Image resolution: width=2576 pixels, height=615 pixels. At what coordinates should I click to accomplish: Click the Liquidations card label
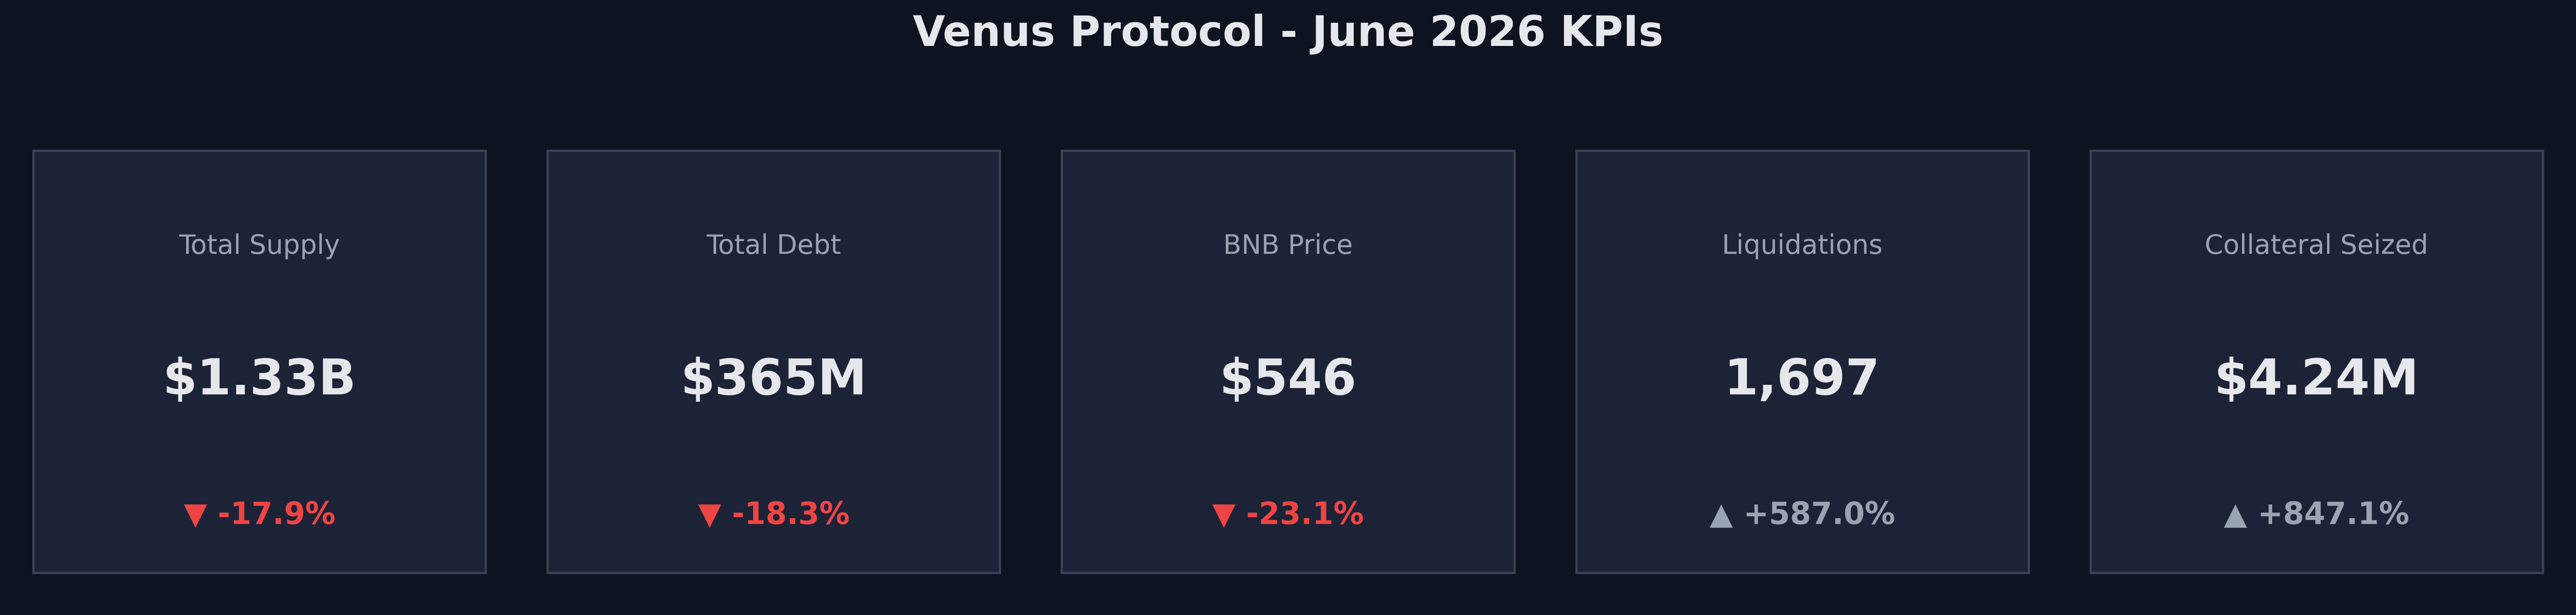click(x=1802, y=245)
